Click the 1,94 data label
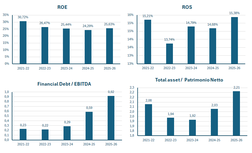The image size is (252, 153). pyautogui.click(x=171, y=114)
